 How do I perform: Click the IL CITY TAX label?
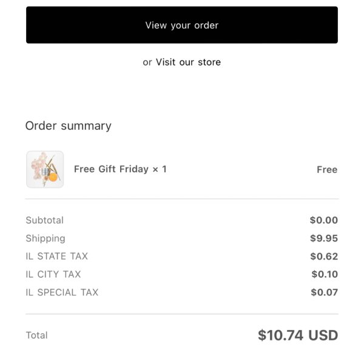53,274
